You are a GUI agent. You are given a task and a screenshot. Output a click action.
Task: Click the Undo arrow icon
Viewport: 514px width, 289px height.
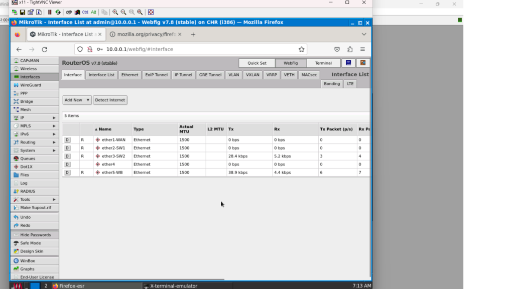(16, 217)
